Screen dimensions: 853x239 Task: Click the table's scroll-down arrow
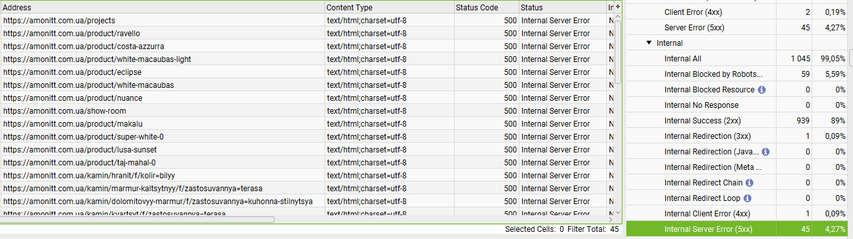(x=618, y=212)
